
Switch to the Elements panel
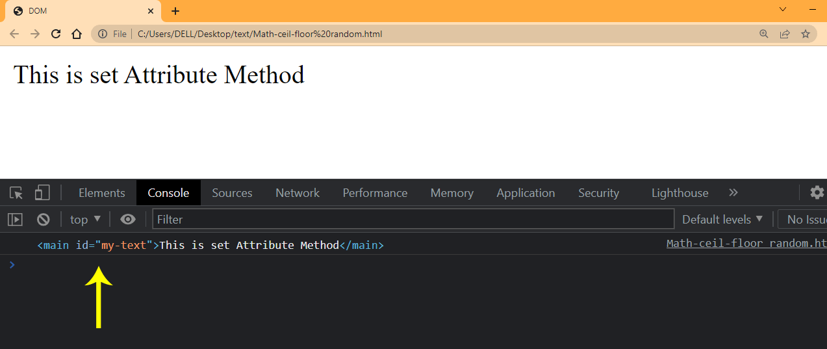click(x=101, y=193)
